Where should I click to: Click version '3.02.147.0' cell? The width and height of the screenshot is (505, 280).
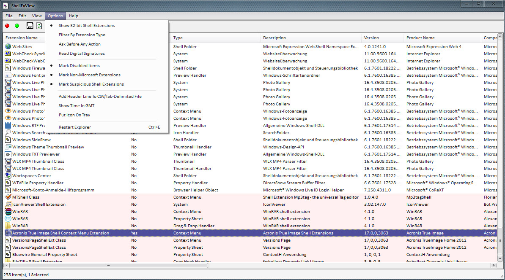click(x=375, y=204)
